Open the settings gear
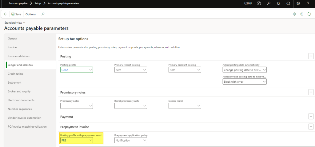Image resolution: width=315 pixels, height=147 pixels. tap(298, 3)
